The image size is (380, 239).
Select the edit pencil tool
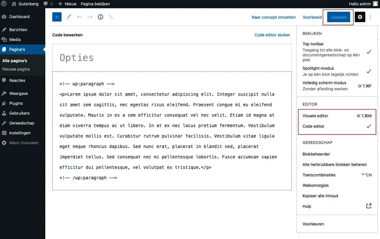[x=69, y=17]
